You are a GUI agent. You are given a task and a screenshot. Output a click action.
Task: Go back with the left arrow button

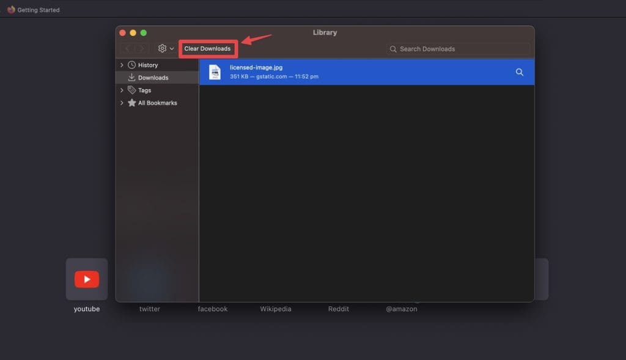click(x=127, y=49)
